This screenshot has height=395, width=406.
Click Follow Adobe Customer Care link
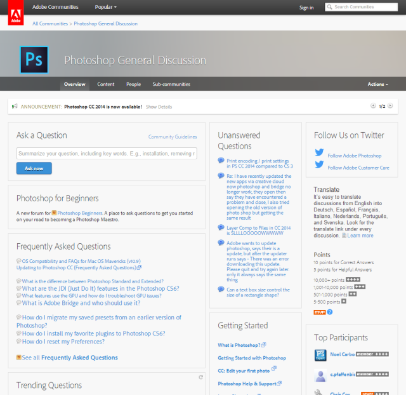[x=358, y=168]
